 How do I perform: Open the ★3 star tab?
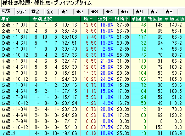point(96,12)
